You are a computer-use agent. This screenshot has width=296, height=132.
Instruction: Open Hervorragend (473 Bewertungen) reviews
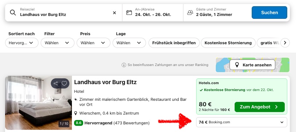[x=117, y=123]
